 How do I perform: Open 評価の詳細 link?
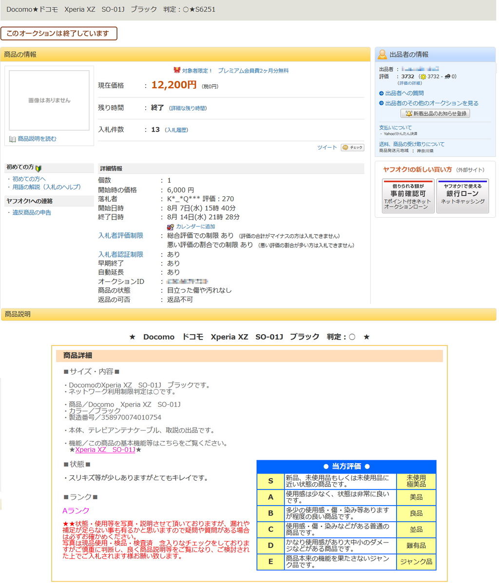tap(409, 83)
